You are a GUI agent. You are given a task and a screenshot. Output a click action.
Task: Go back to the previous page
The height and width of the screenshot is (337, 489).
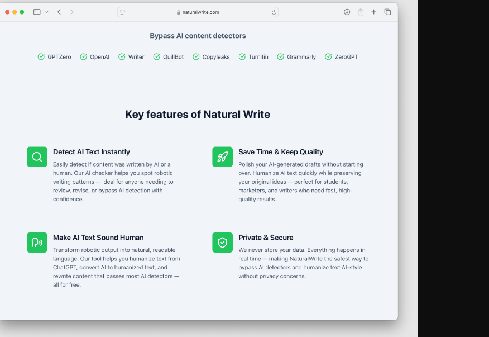click(59, 12)
